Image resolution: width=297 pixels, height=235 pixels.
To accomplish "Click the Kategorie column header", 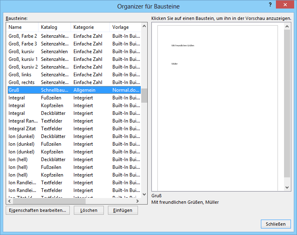I will [x=90, y=27].
